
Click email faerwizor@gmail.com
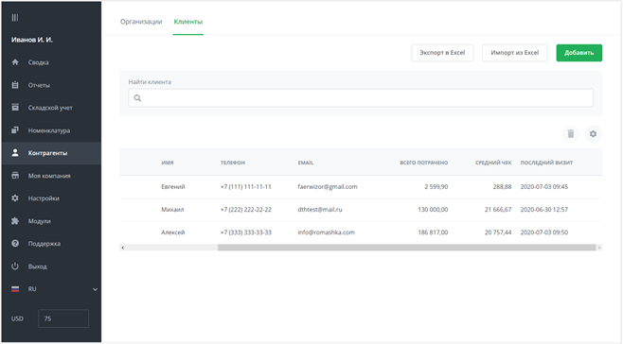328,186
